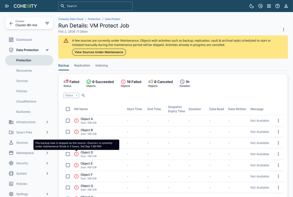293x197 pixels.
Task: Open the Status filter dropdown
Action: (71, 96)
